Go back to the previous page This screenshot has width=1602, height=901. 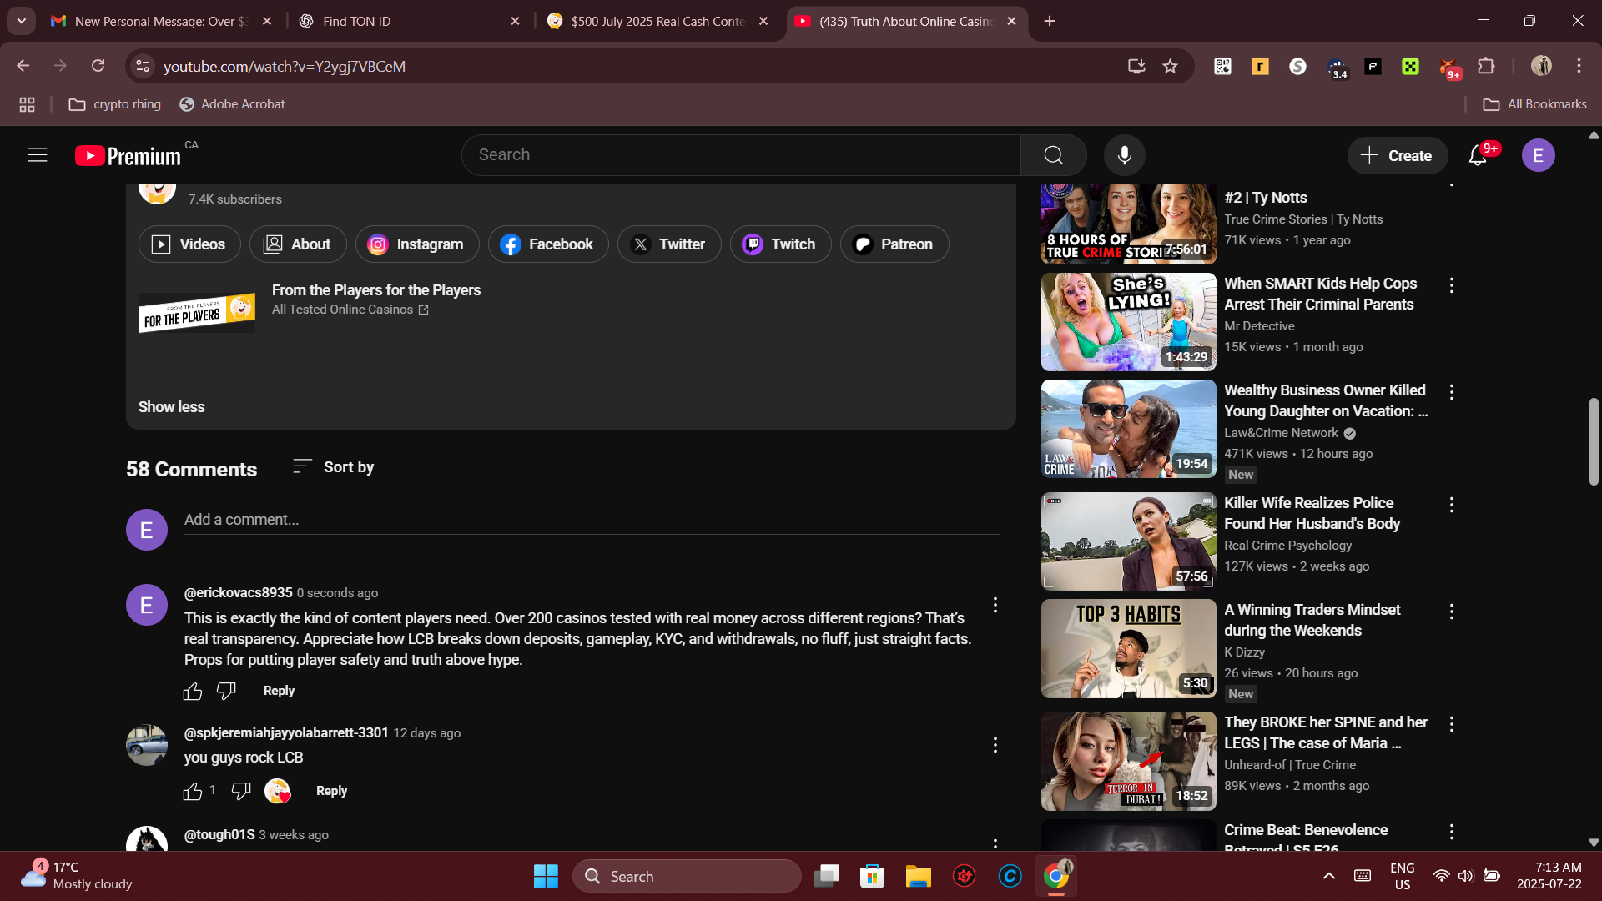[23, 66]
